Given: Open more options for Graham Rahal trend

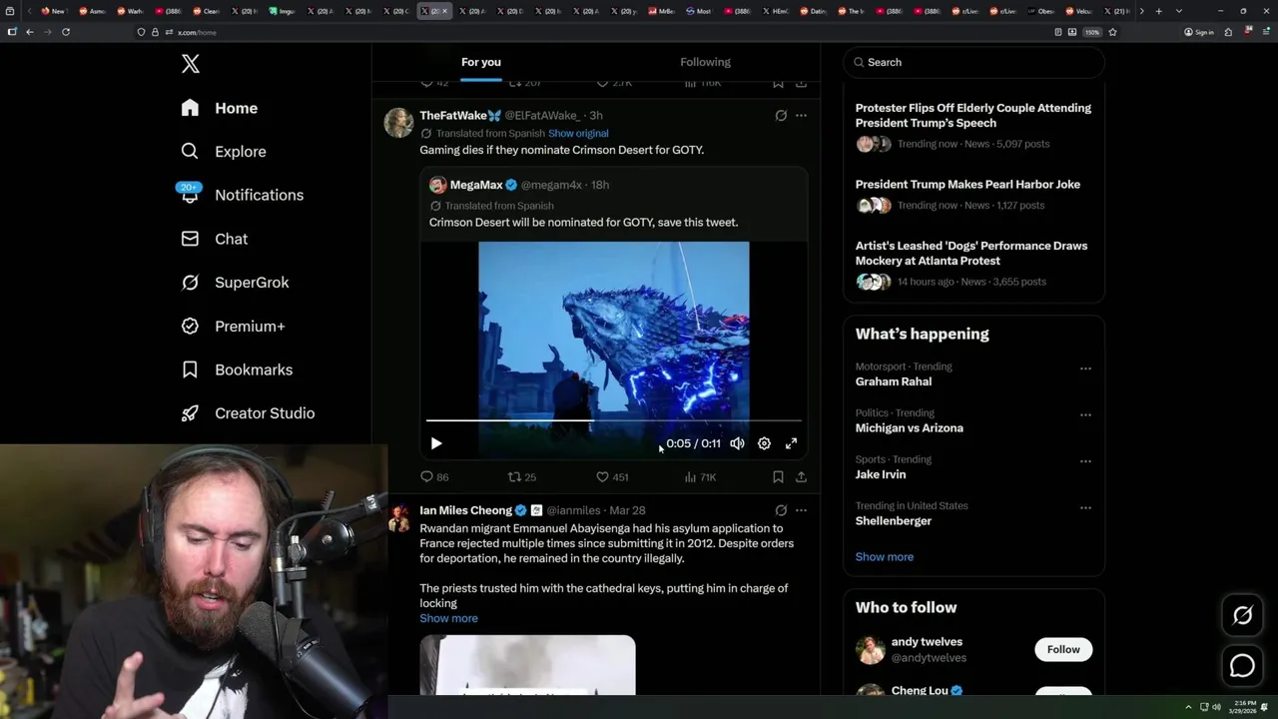Looking at the screenshot, I should tap(1085, 368).
